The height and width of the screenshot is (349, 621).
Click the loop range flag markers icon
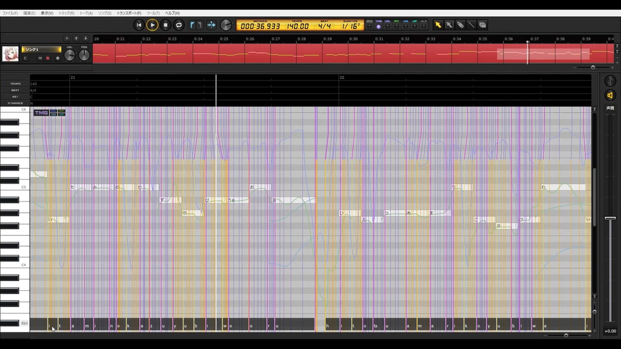click(x=196, y=25)
